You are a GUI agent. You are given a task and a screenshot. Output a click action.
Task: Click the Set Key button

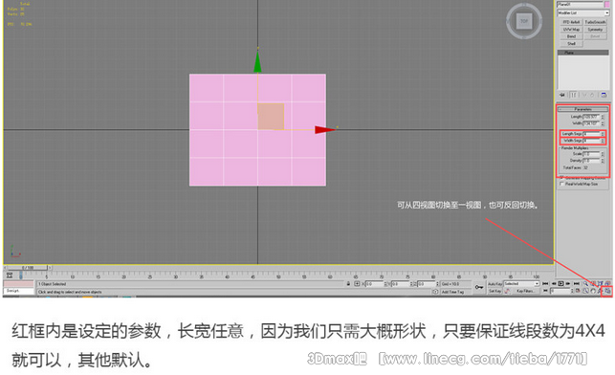pyautogui.click(x=495, y=291)
